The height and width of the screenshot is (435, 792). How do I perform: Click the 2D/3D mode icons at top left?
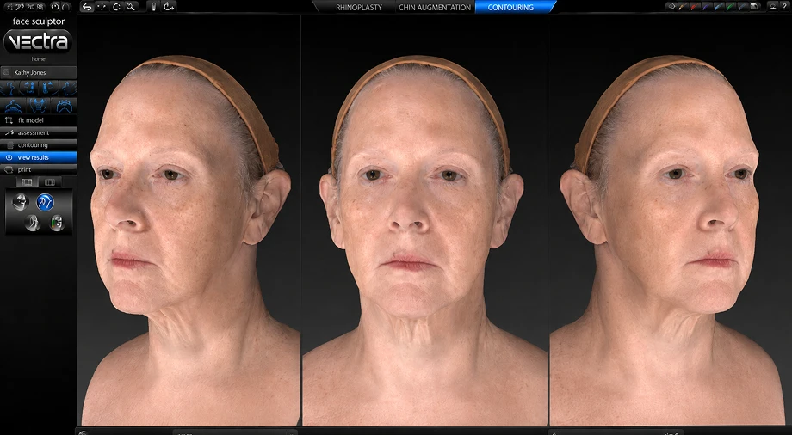(23, 7)
